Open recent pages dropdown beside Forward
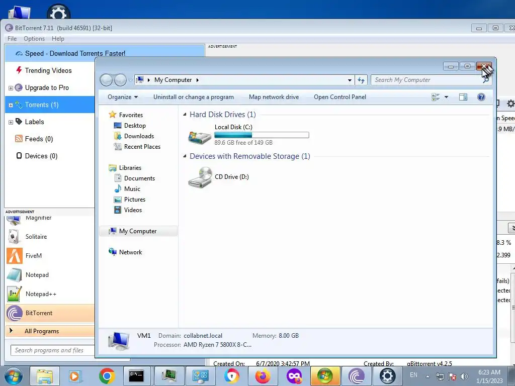This screenshot has height=386, width=515. click(130, 80)
